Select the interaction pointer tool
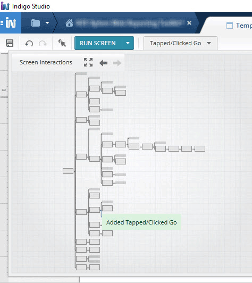The height and width of the screenshot is (283, 252). coord(62,43)
